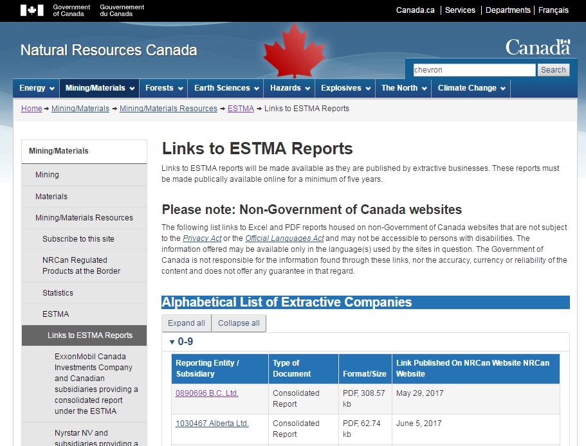The image size is (586, 446).
Task: Click the Links to ESTMA Reports page heading
Action: click(x=257, y=148)
